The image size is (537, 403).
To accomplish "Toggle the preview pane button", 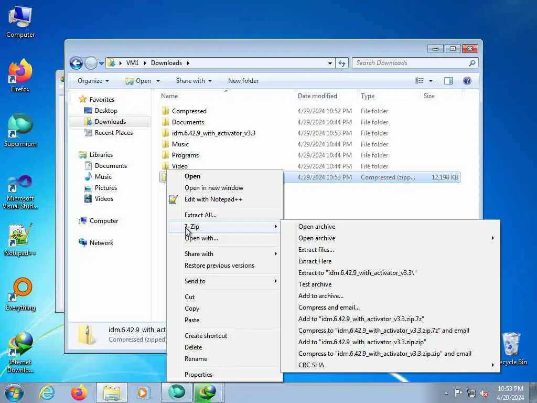I will 448,81.
